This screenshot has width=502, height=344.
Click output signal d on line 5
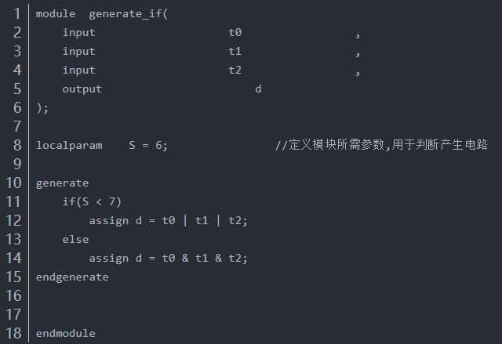tap(258, 89)
